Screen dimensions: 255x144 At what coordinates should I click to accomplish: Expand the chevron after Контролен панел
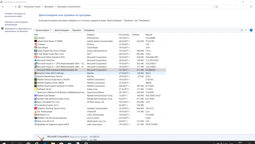pos(42,7)
